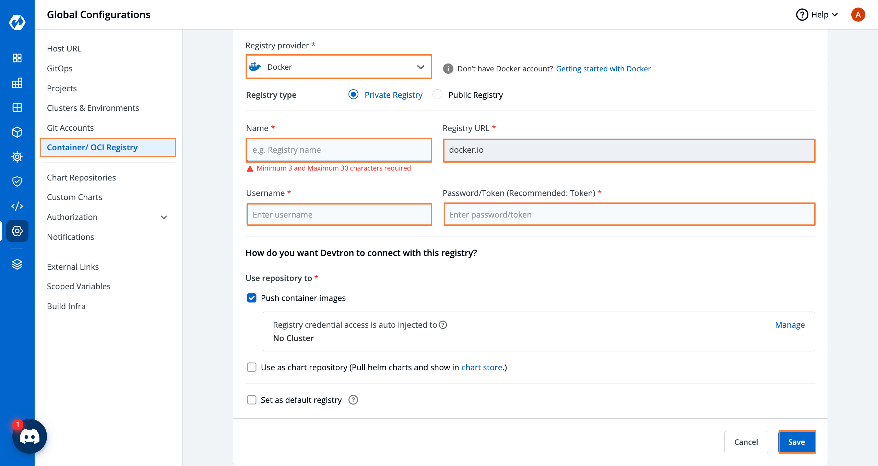The image size is (878, 466).
Task: Open the stack manager layers icon
Action: point(17,264)
